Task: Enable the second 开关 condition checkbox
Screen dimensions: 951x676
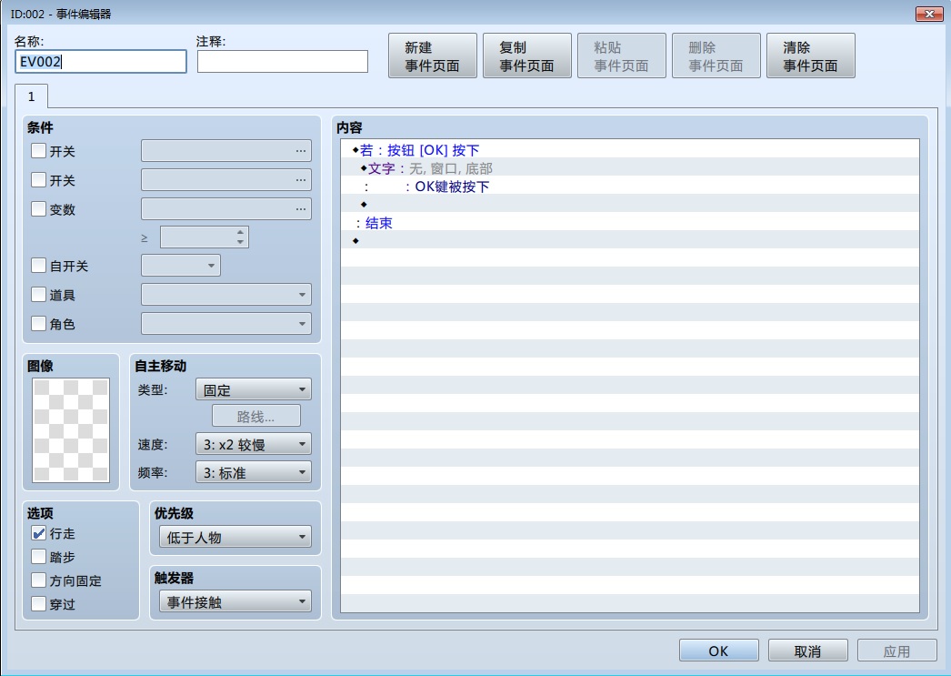Action: coord(38,179)
